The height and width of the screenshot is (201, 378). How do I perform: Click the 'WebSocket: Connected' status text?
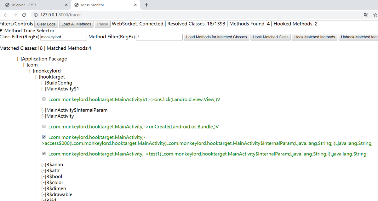tap(138, 24)
